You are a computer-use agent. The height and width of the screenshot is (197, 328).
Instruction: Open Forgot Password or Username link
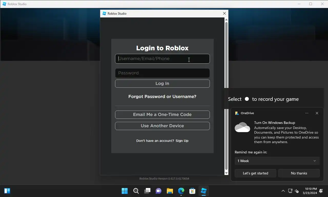pyautogui.click(x=162, y=96)
